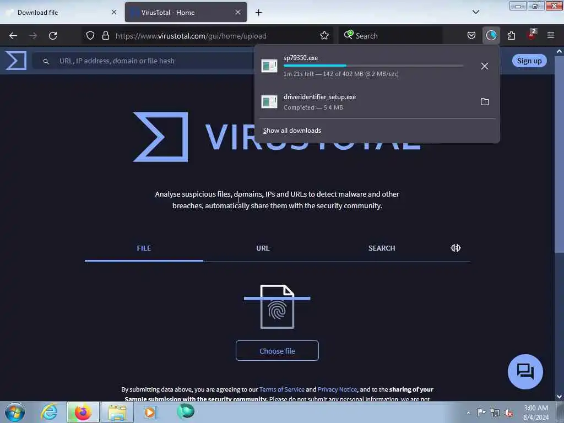Screen dimensions: 564x423
Task: Focus the browser Search box
Action: (x=391, y=36)
